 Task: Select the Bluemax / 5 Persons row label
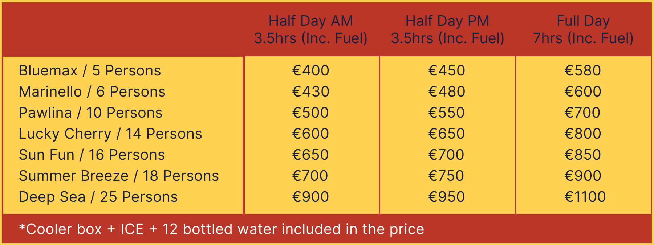pos(90,70)
